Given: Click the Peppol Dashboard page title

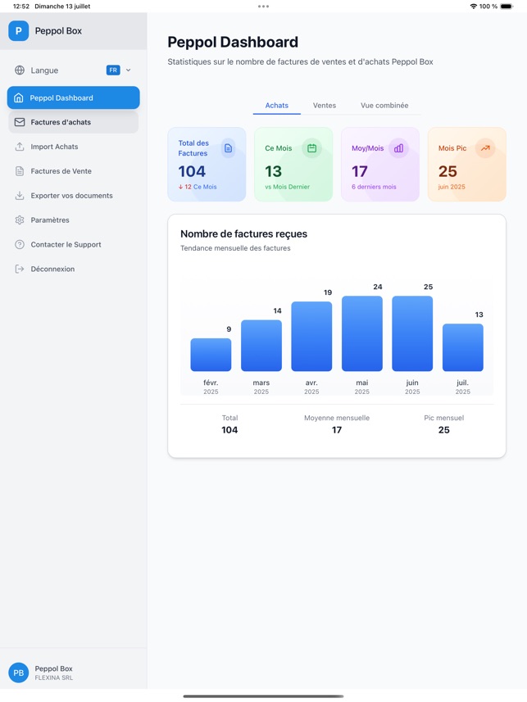Looking at the screenshot, I should click(x=233, y=42).
